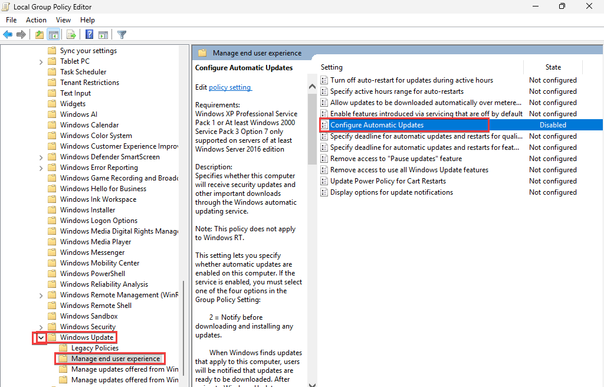Viewport: 604px width, 387px height.
Task: Collapse the Windows Update tree node
Action: point(41,337)
